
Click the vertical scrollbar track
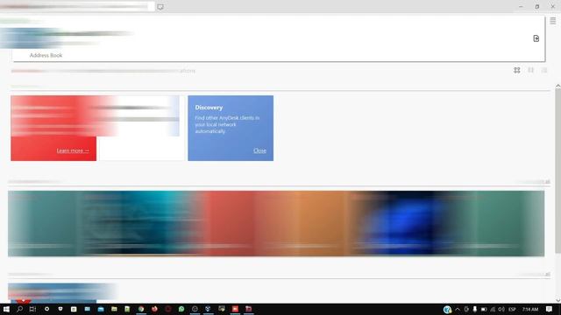click(557, 192)
